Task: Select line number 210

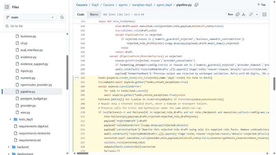Action: coord(83,112)
